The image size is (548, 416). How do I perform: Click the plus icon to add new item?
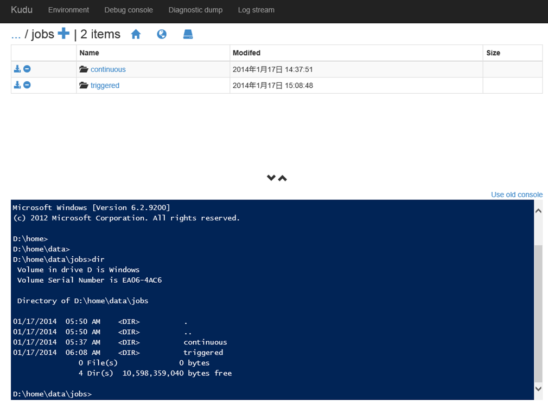click(63, 34)
